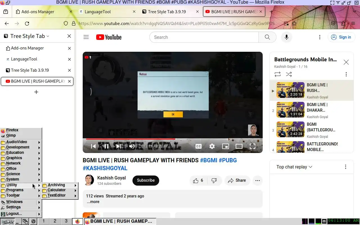
Task: Expand the AudioVideo menu entry
Action: 21,142
